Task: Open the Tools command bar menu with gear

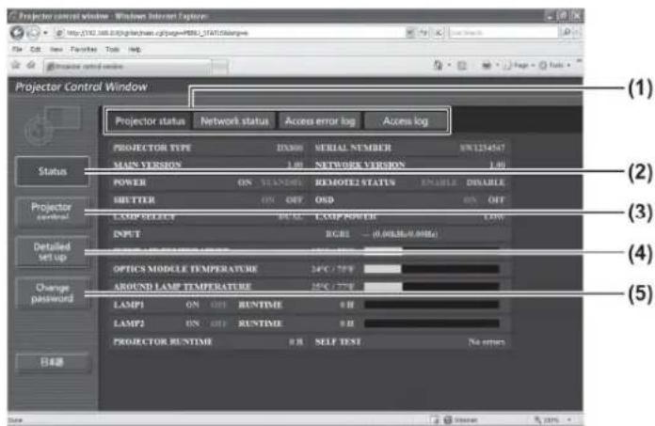Action: (x=554, y=65)
